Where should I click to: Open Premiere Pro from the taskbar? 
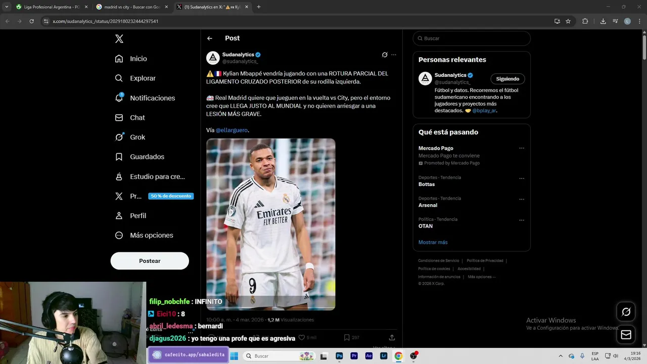pyautogui.click(x=354, y=356)
